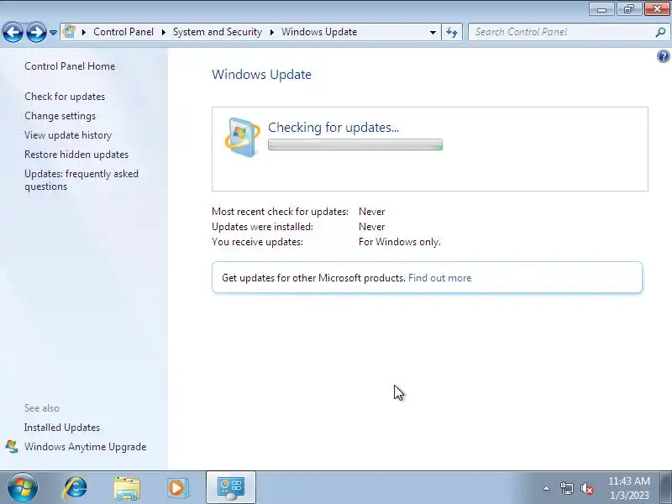
Task: Click the Control Panel taskbar button
Action: point(231,488)
